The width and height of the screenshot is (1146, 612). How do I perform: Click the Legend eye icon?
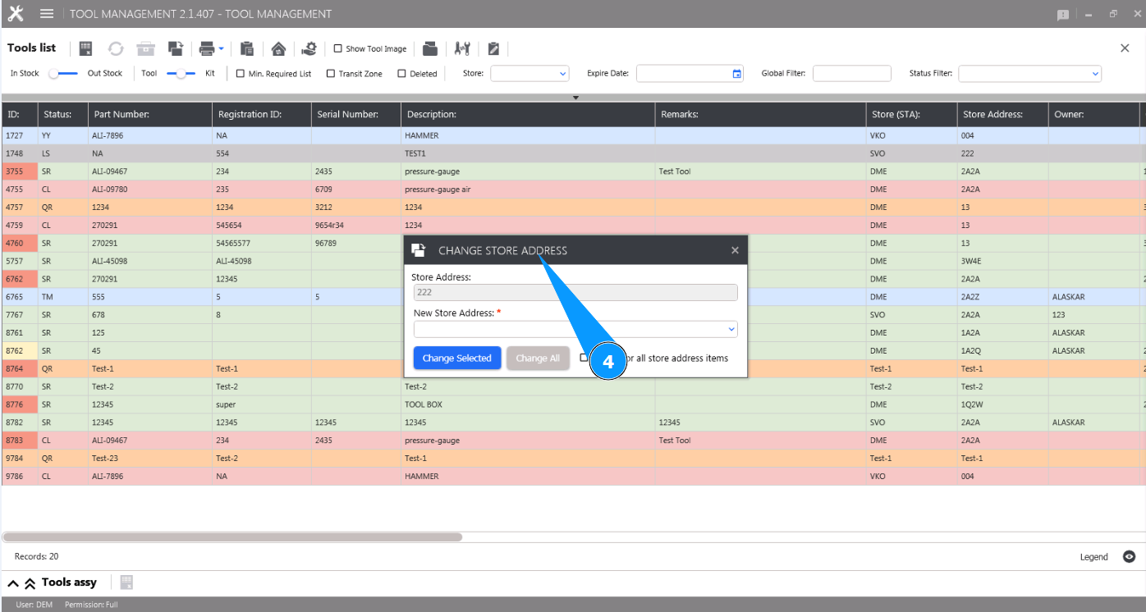1130,556
